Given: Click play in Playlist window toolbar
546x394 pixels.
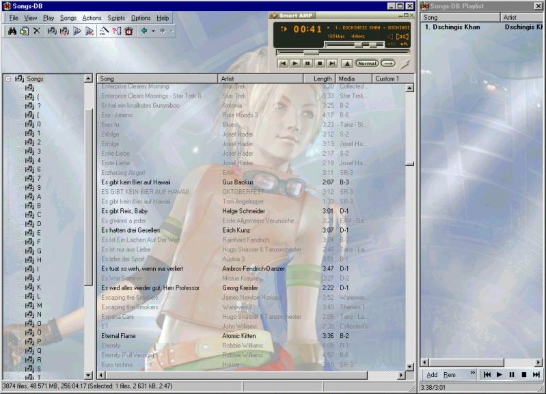Looking at the screenshot, I should click(500, 374).
